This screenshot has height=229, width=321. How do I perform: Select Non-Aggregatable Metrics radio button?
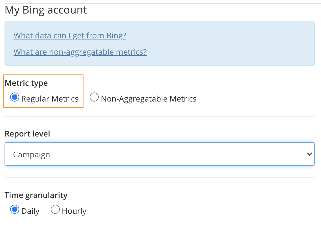click(x=94, y=97)
